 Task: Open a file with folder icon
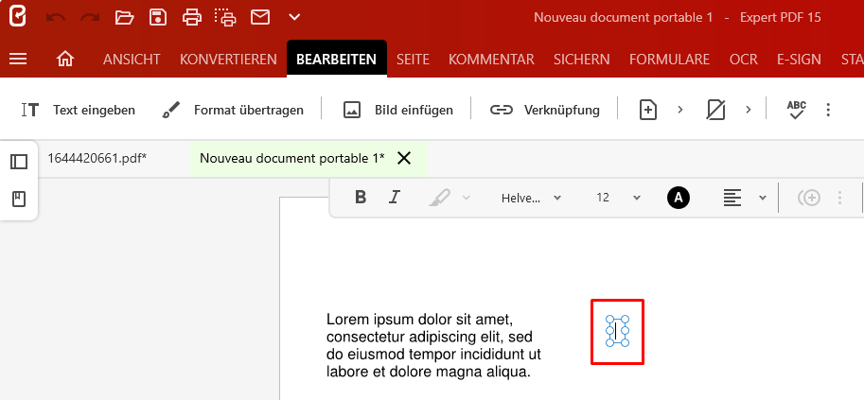tap(125, 18)
